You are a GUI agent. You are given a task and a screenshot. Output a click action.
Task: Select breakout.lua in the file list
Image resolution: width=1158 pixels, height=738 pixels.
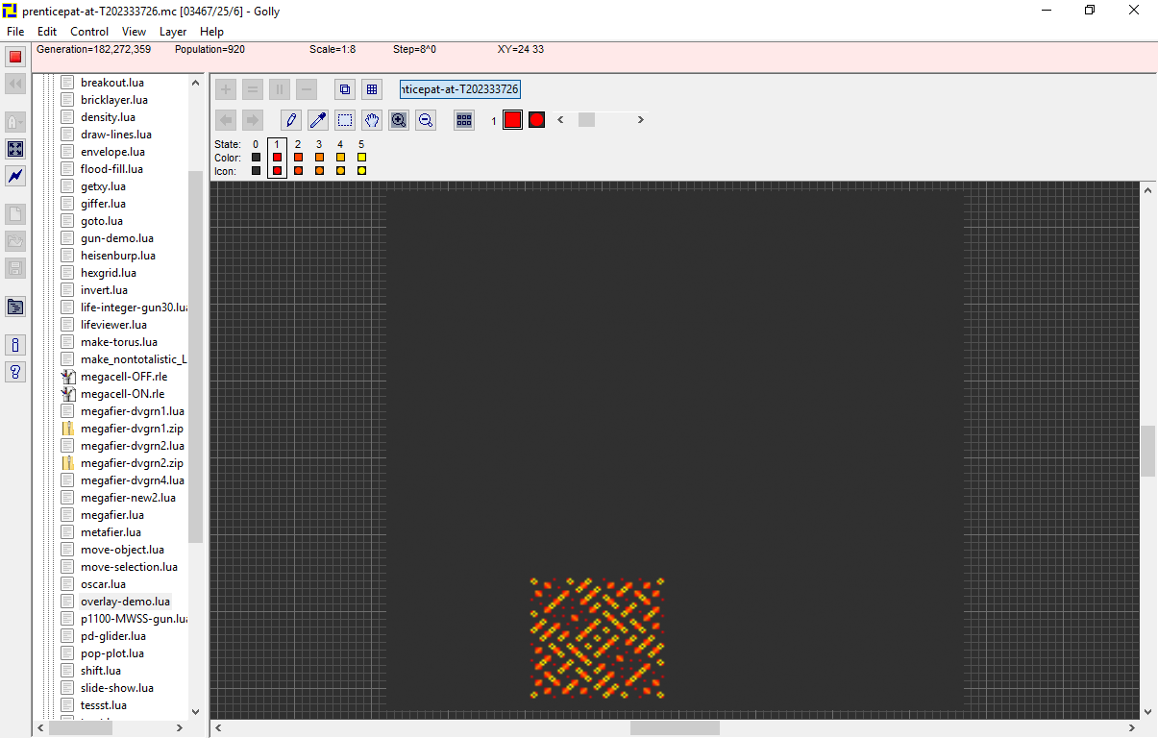tap(112, 83)
